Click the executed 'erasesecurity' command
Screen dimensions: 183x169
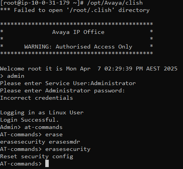68,149
